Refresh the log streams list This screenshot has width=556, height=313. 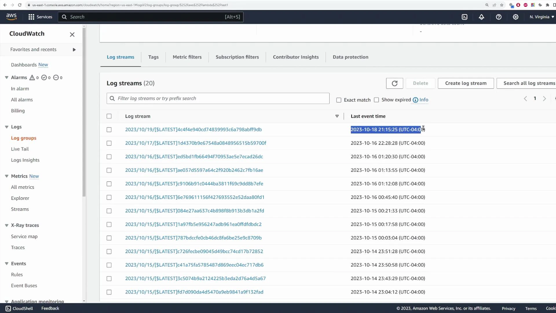(394, 83)
